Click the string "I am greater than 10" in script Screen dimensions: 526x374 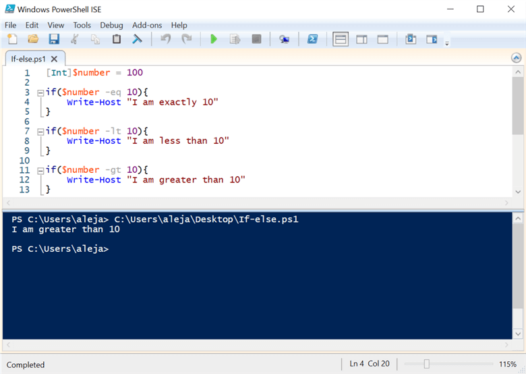[x=186, y=180]
